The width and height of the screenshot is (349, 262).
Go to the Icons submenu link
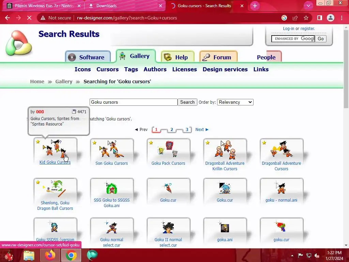click(82, 69)
